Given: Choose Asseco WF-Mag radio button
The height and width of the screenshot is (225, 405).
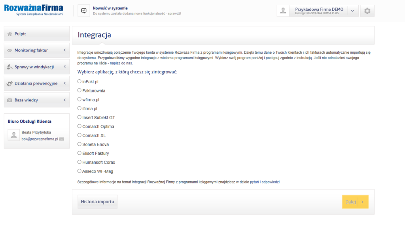Looking at the screenshot, I should click(x=79, y=171).
